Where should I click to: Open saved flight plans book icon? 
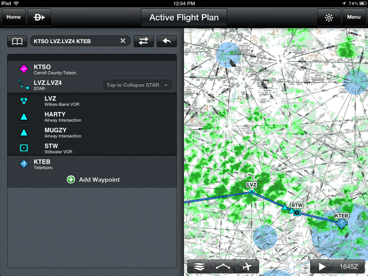pos(17,41)
